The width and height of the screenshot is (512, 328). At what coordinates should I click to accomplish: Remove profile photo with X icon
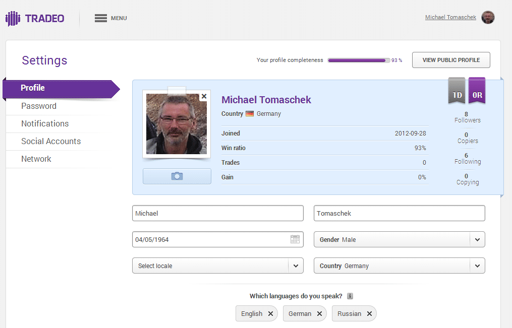pyautogui.click(x=204, y=96)
